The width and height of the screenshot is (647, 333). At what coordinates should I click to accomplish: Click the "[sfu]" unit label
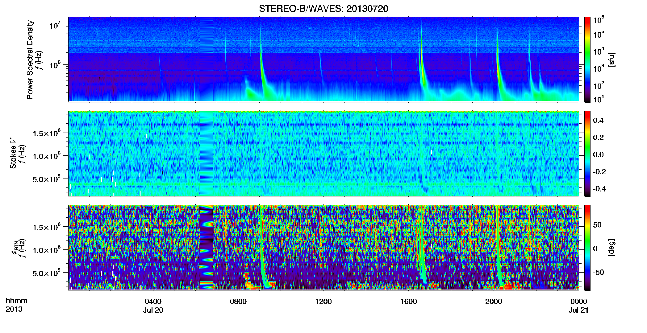(x=612, y=60)
